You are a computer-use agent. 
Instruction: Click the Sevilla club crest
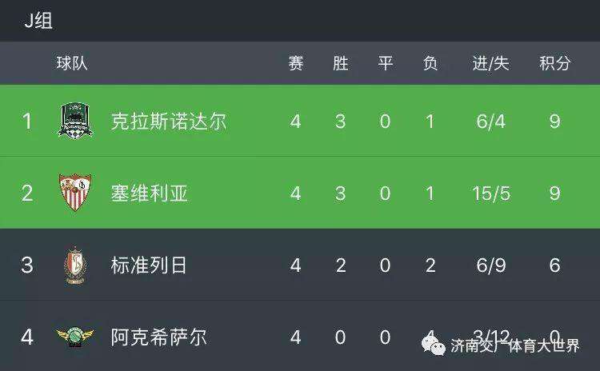(x=75, y=193)
